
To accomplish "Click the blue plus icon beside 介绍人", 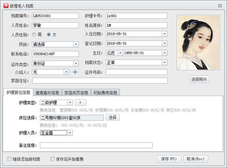I will click(x=75, y=72).
